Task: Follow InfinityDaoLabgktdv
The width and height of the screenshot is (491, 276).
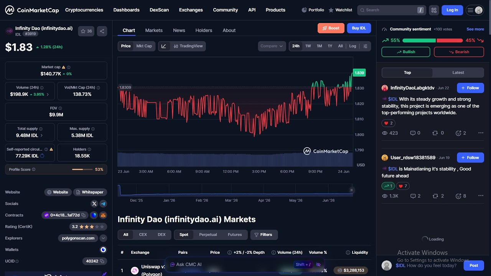Action: pos(470,88)
